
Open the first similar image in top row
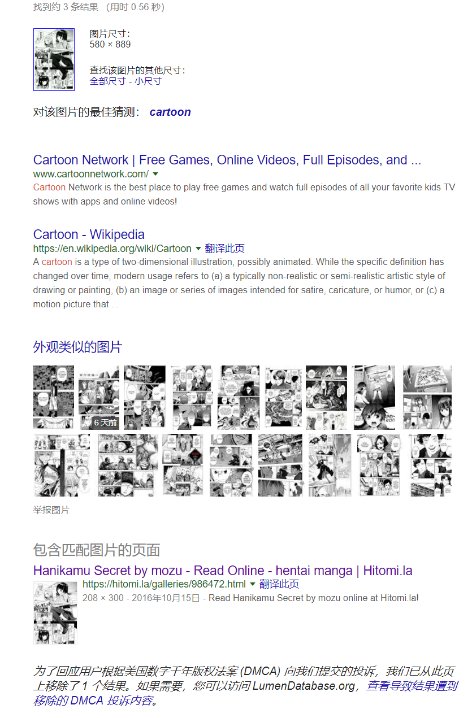click(54, 397)
